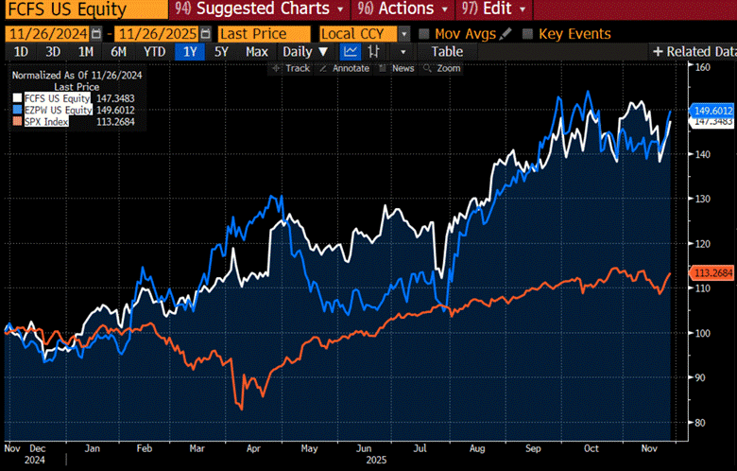Click the 160 y-axis label
The width and height of the screenshot is (737, 471).
point(702,67)
